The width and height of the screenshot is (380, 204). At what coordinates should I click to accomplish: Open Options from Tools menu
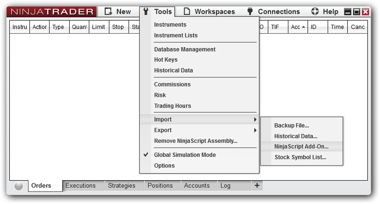(165, 166)
